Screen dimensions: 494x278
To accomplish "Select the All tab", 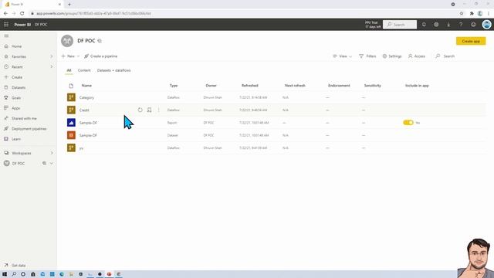I will pyautogui.click(x=69, y=70).
